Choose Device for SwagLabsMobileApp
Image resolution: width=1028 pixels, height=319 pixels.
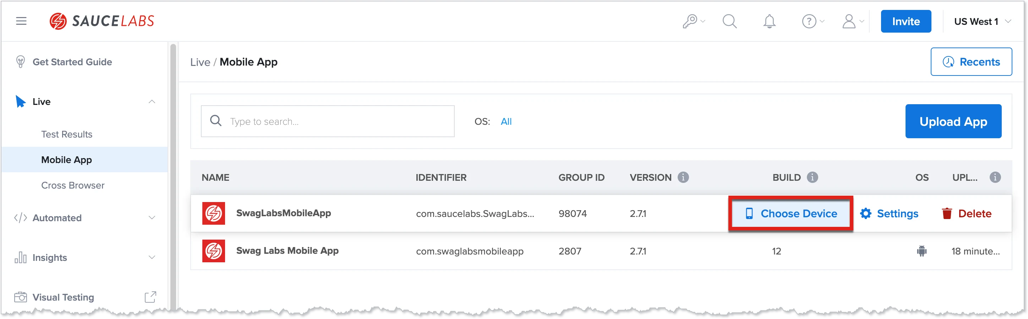pyautogui.click(x=790, y=214)
